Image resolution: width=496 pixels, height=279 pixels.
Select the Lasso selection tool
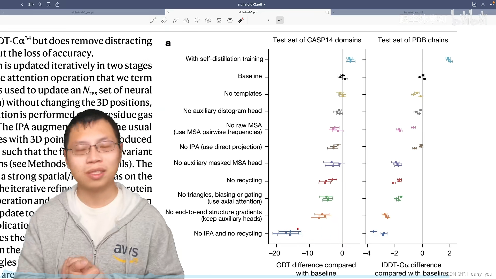pyautogui.click(x=197, y=20)
